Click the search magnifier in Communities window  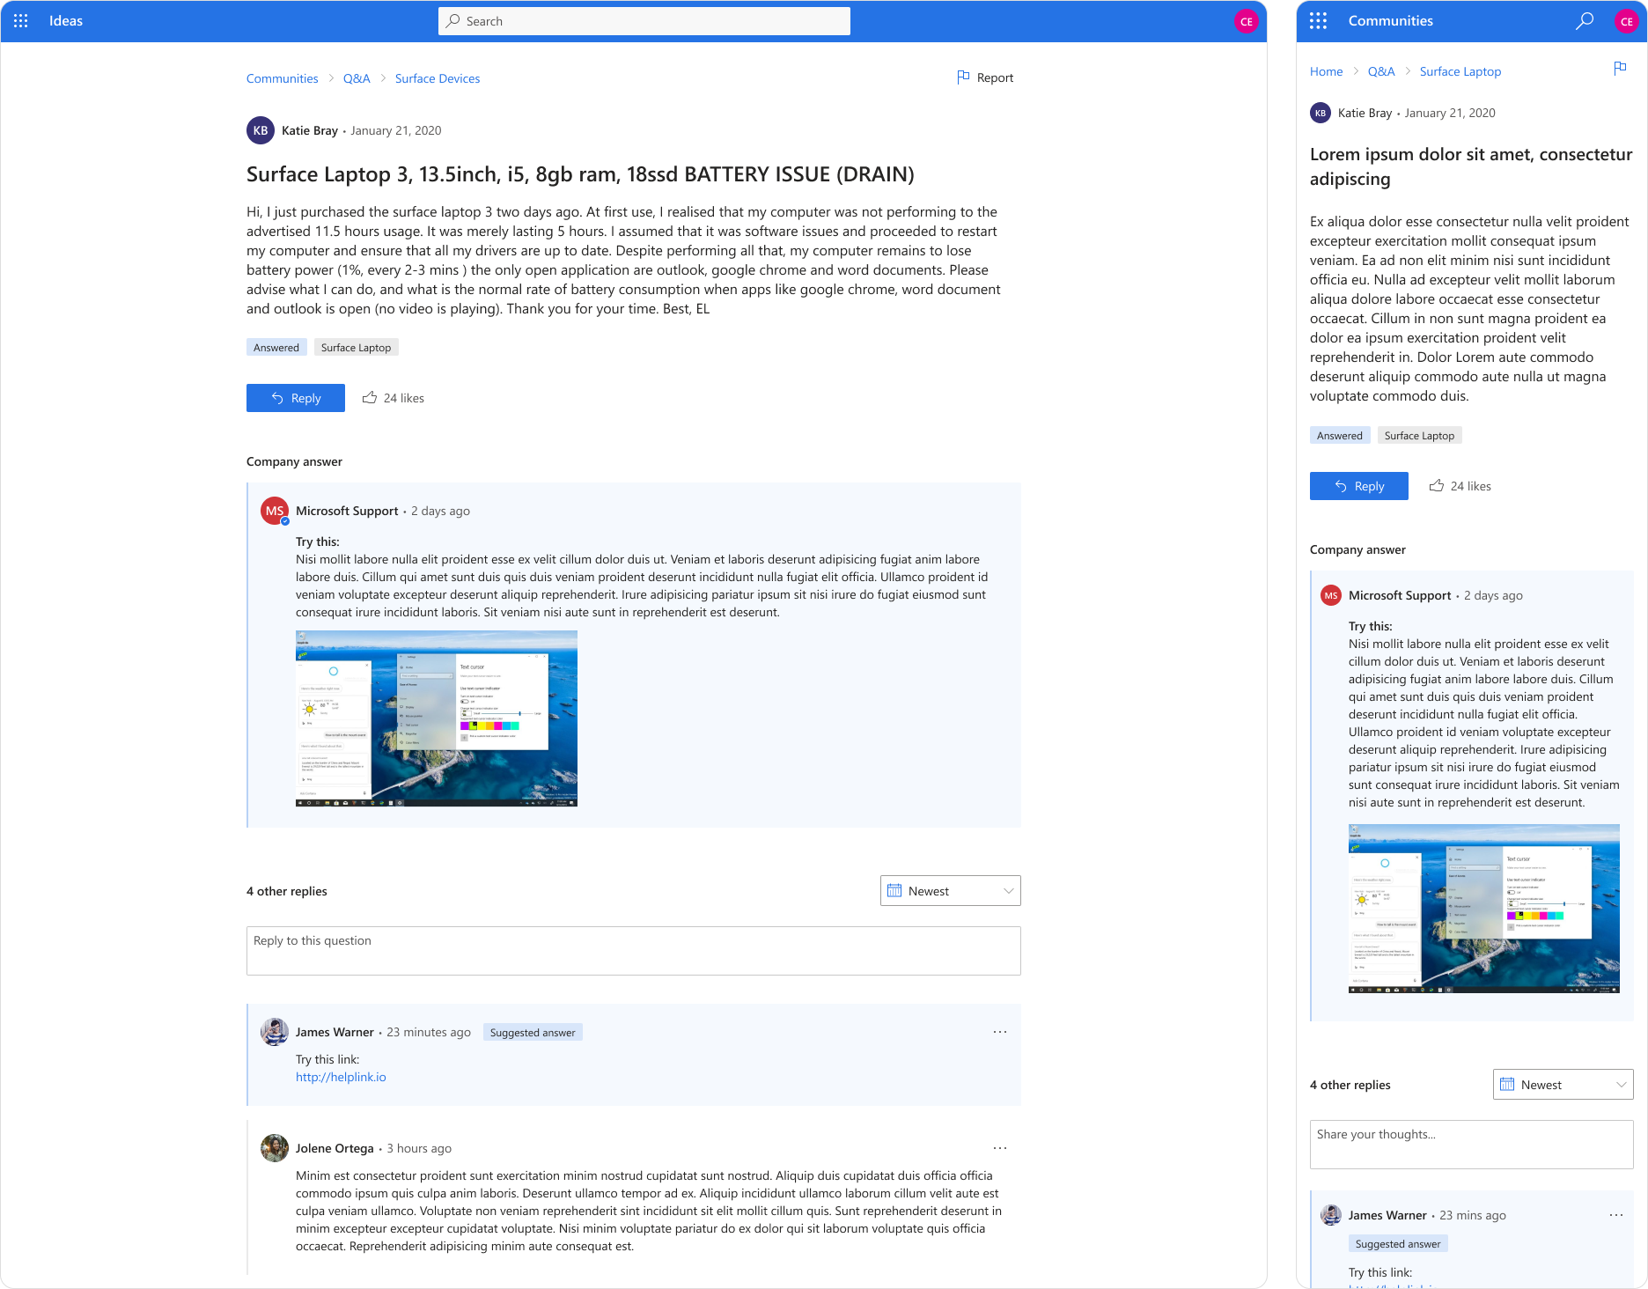click(1585, 21)
